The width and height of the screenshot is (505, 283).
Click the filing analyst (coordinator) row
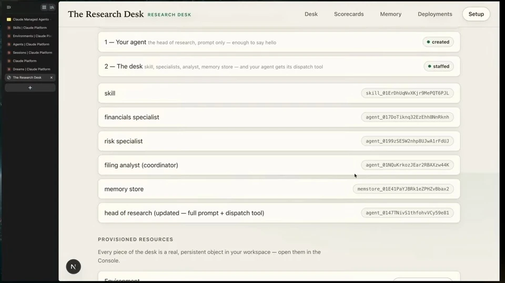279,165
